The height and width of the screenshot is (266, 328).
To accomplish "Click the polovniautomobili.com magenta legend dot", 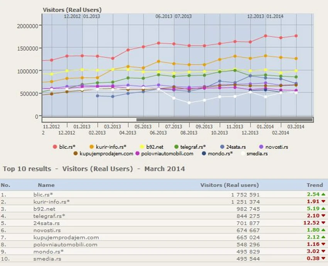I will (137, 153).
